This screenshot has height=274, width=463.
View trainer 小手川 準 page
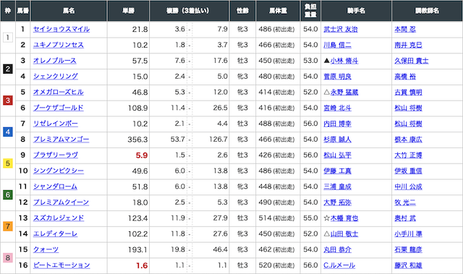[408, 234]
